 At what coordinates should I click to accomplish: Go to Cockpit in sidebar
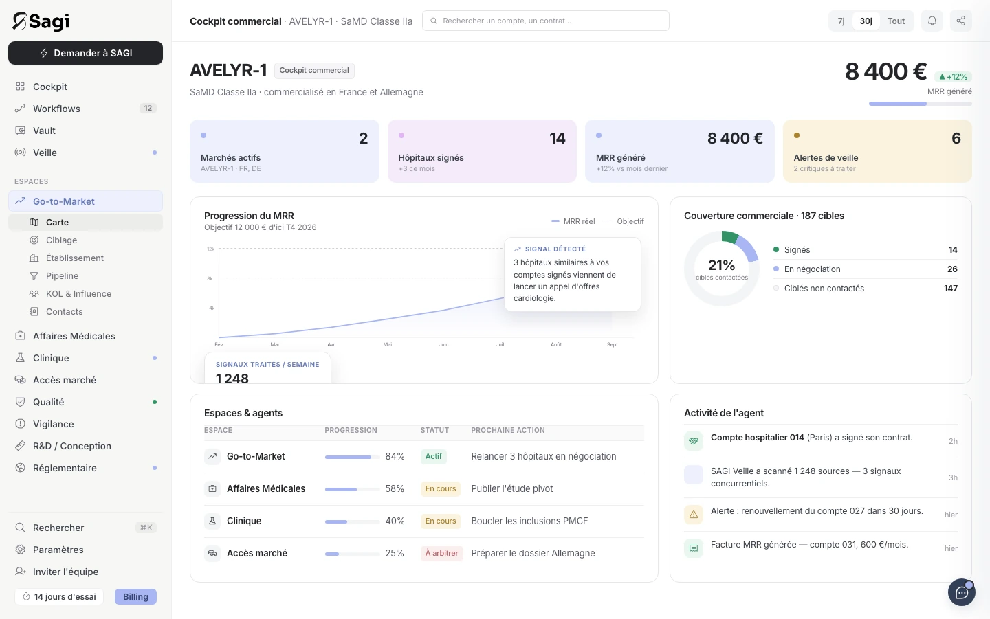(x=86, y=87)
